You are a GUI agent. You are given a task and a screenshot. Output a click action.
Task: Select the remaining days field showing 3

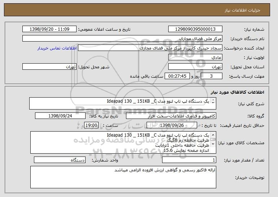click(x=211, y=76)
